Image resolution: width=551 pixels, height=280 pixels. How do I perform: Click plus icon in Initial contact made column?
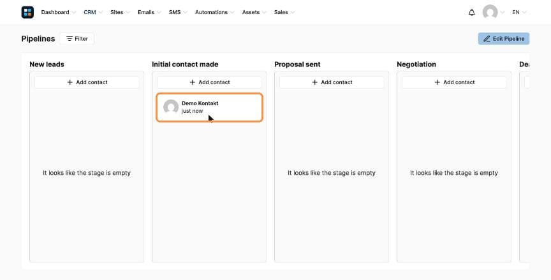192,82
